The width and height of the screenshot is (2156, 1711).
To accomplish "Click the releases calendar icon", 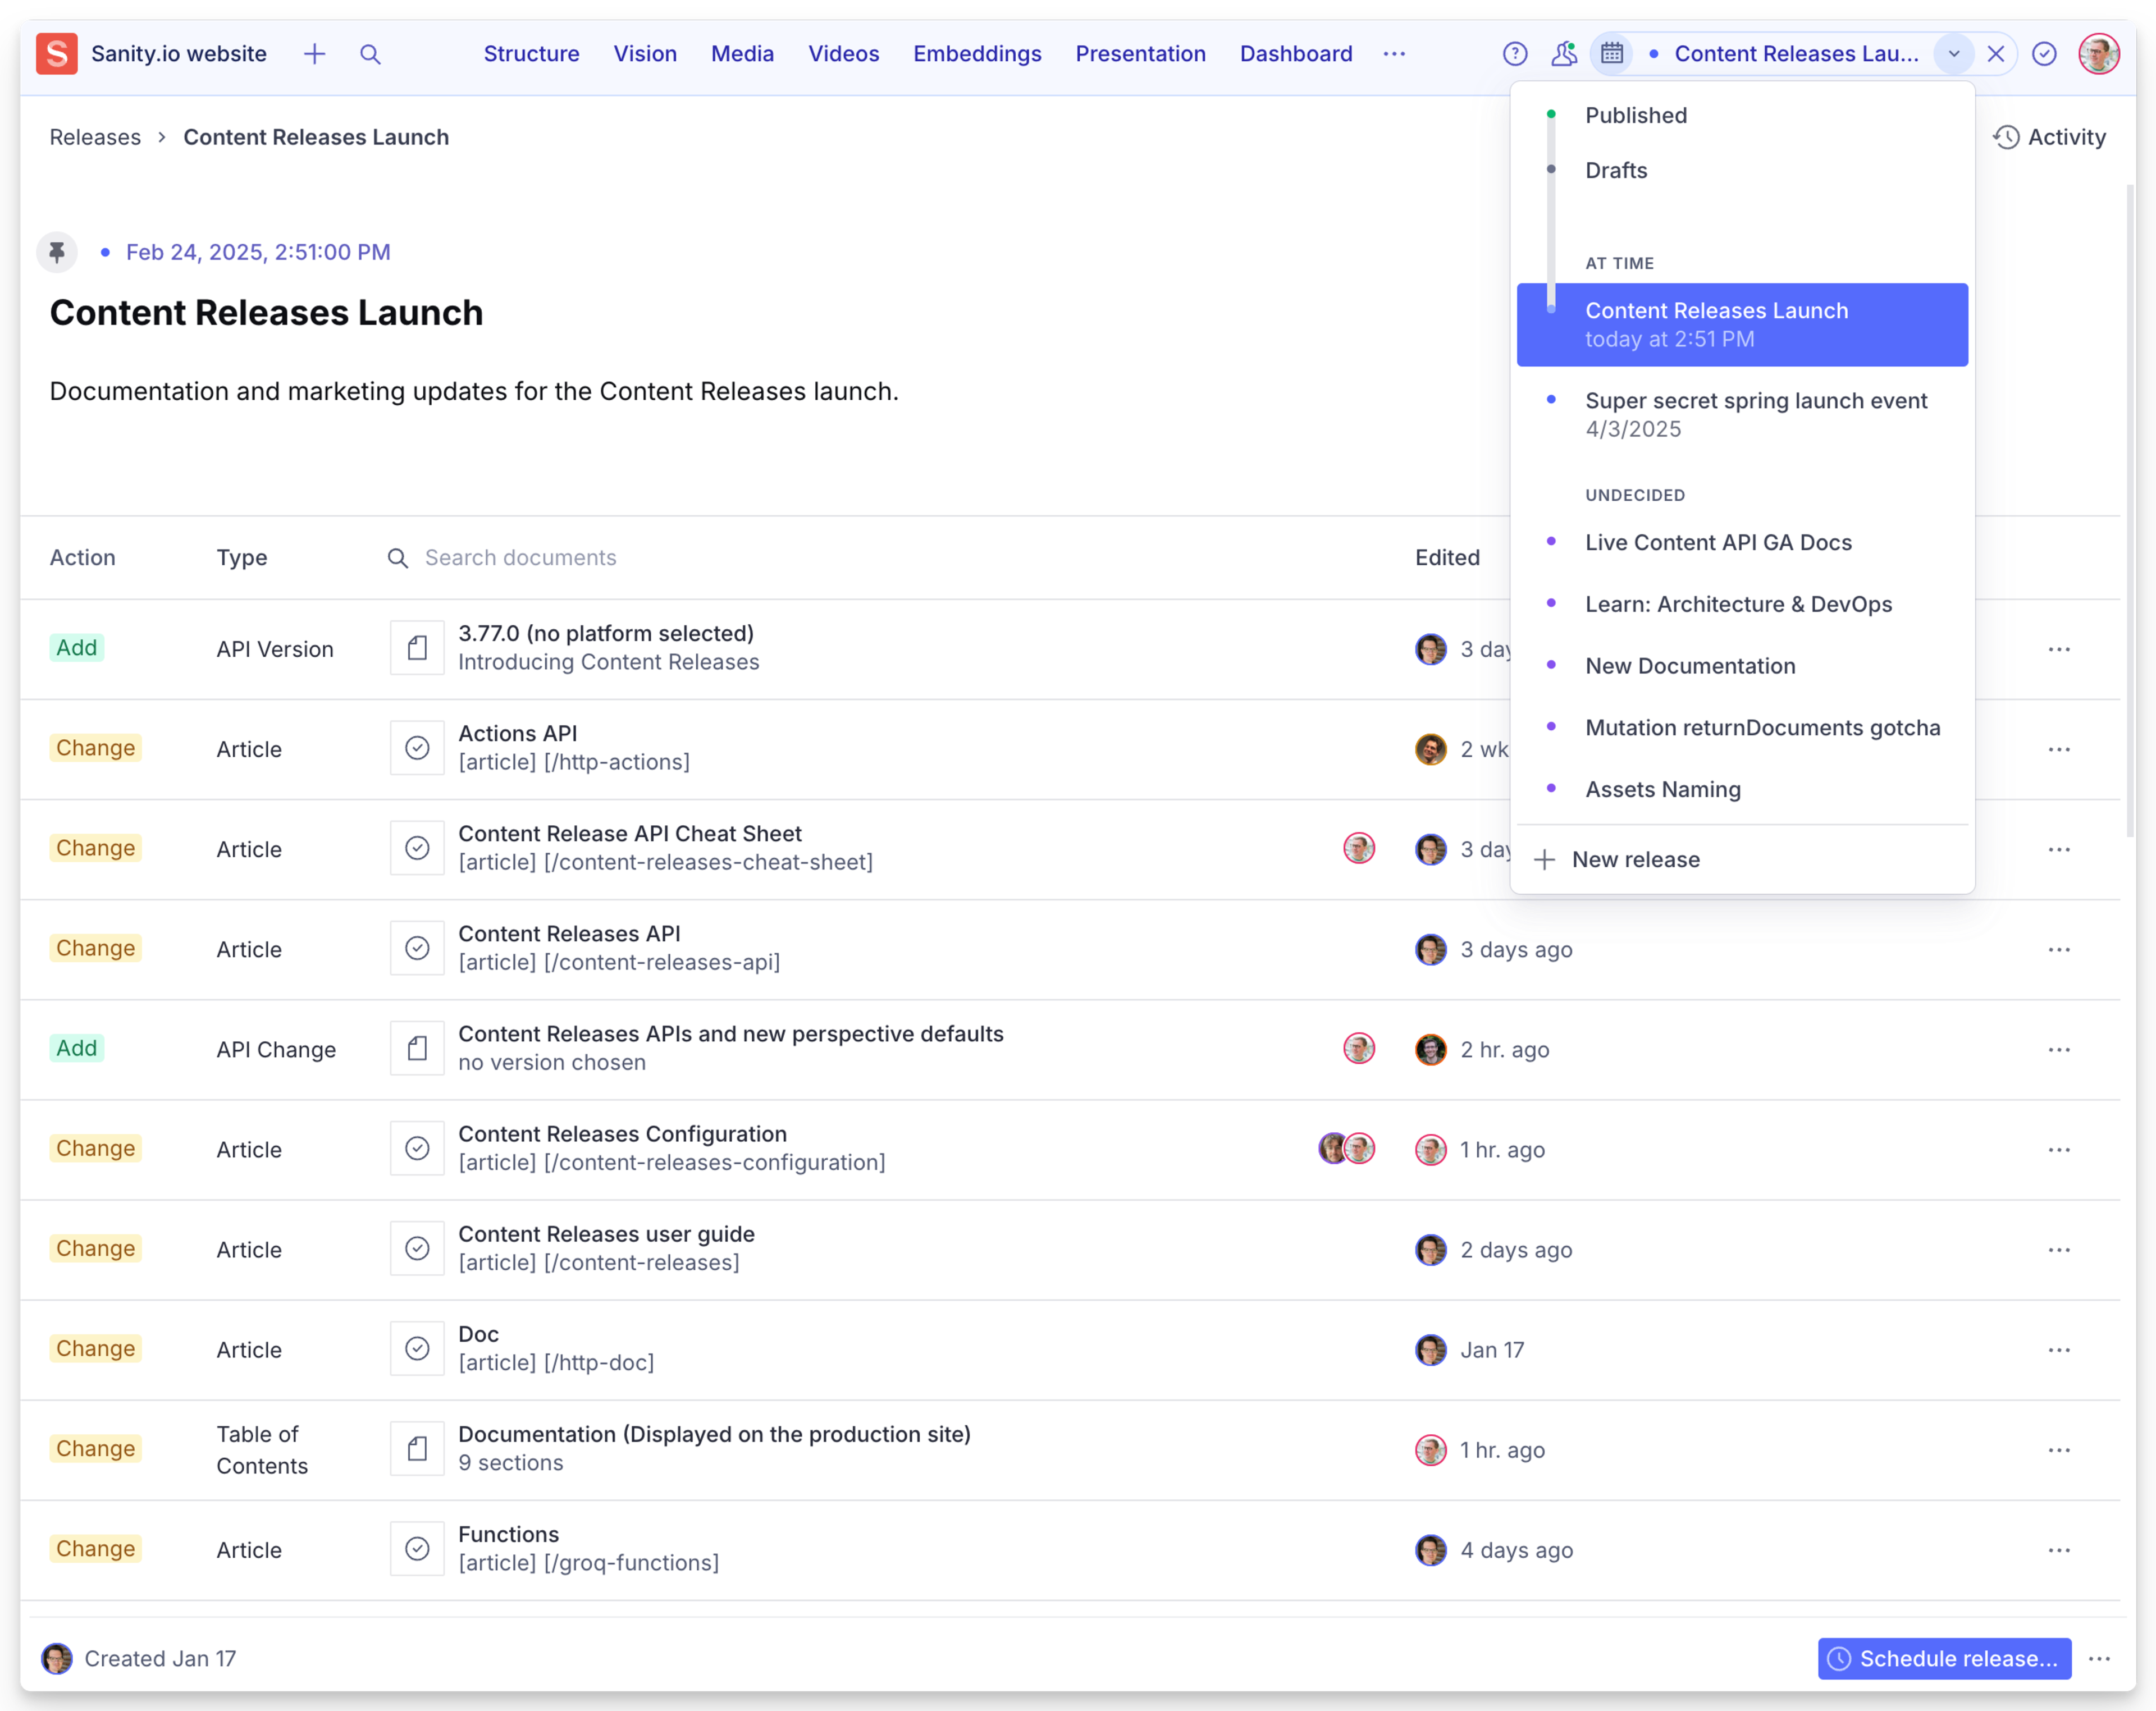I will point(1612,54).
